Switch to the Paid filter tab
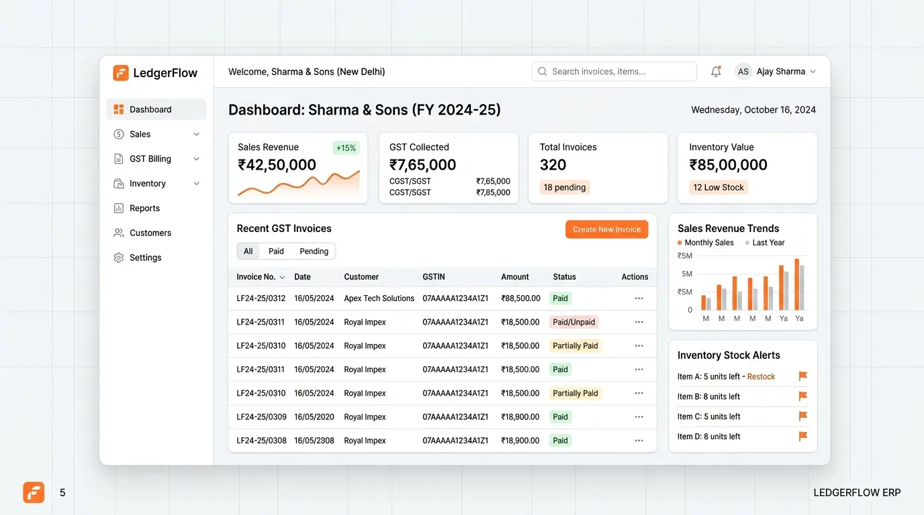This screenshot has height=515, width=924. [x=276, y=251]
